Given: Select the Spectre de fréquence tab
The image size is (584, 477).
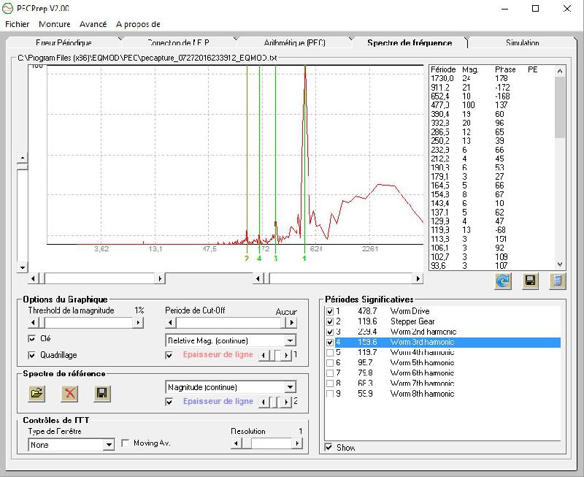Looking at the screenshot, I should (410, 42).
